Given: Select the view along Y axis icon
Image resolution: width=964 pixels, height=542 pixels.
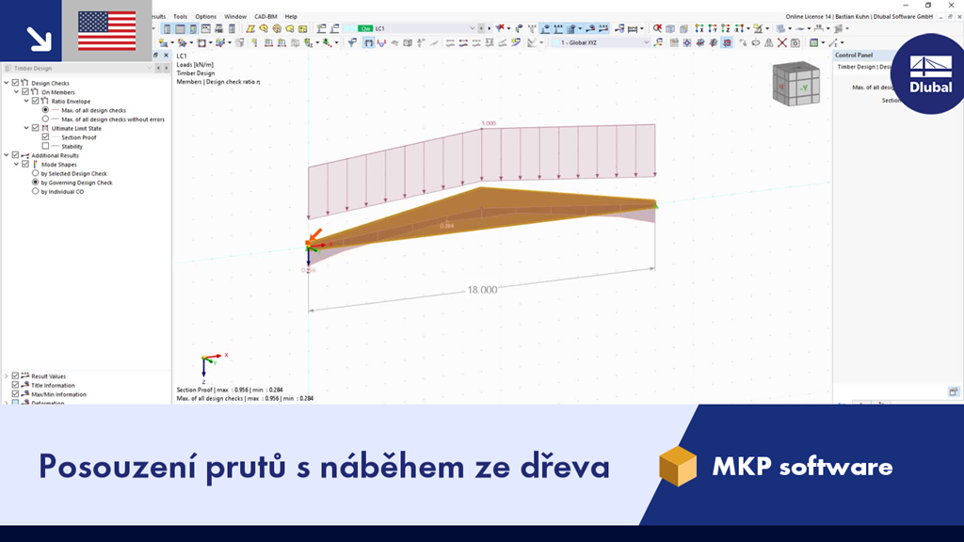Looking at the screenshot, I should pyautogui.click(x=712, y=28).
